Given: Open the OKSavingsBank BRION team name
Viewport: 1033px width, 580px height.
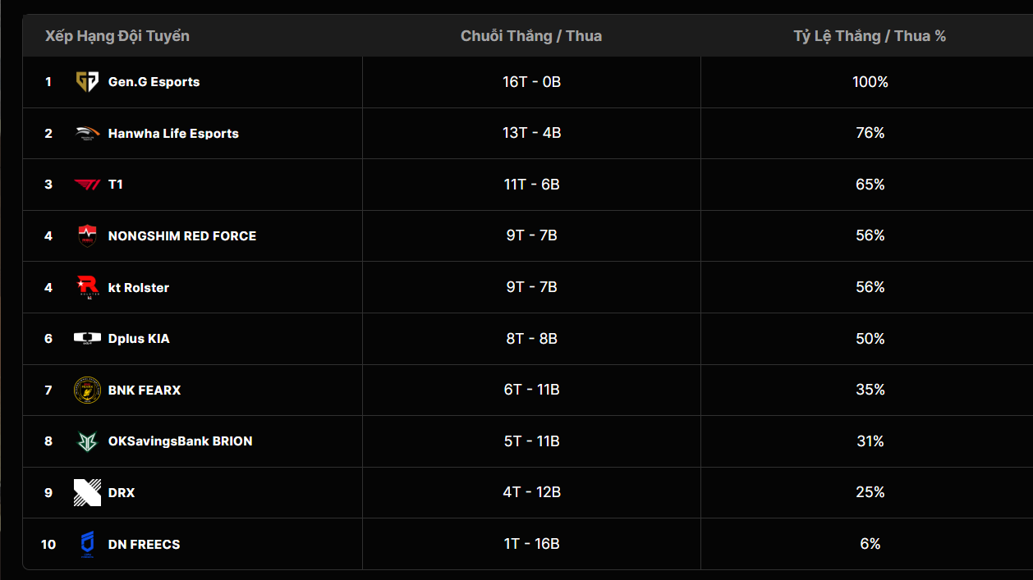Looking at the screenshot, I should 180,441.
